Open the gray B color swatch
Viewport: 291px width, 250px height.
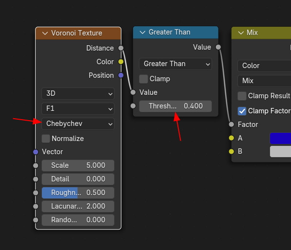pos(280,151)
